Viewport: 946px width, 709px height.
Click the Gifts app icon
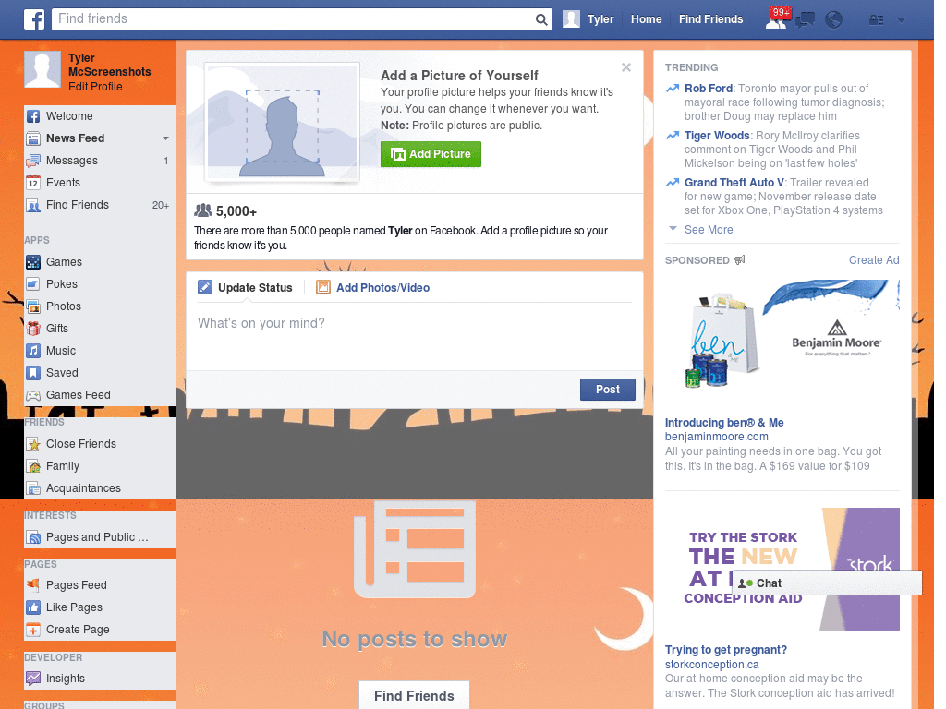click(x=33, y=329)
